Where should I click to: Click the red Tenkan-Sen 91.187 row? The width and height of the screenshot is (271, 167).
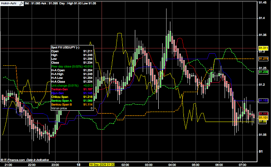[x=72, y=90]
